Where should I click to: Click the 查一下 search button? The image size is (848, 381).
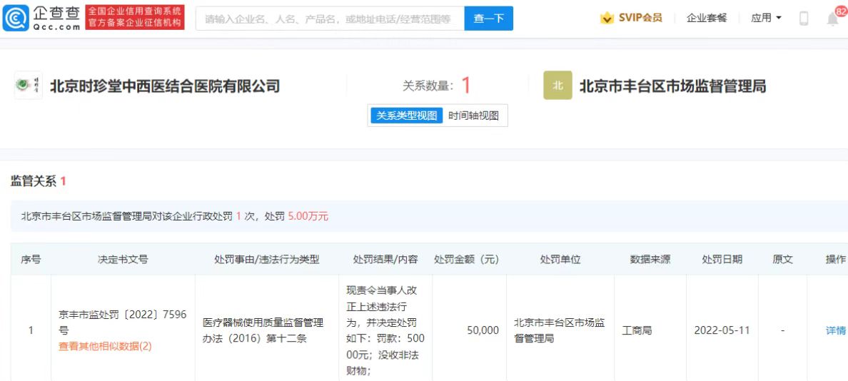click(x=488, y=19)
